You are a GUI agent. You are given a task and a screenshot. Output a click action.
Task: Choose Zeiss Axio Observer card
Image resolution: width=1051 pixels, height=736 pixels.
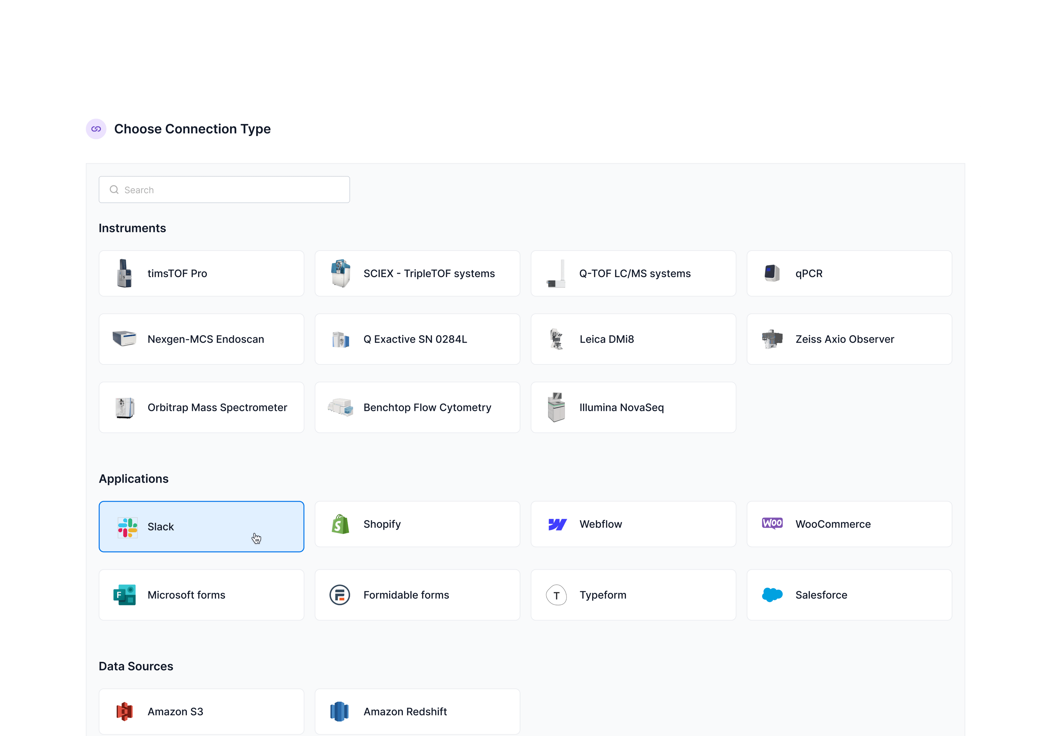849,339
